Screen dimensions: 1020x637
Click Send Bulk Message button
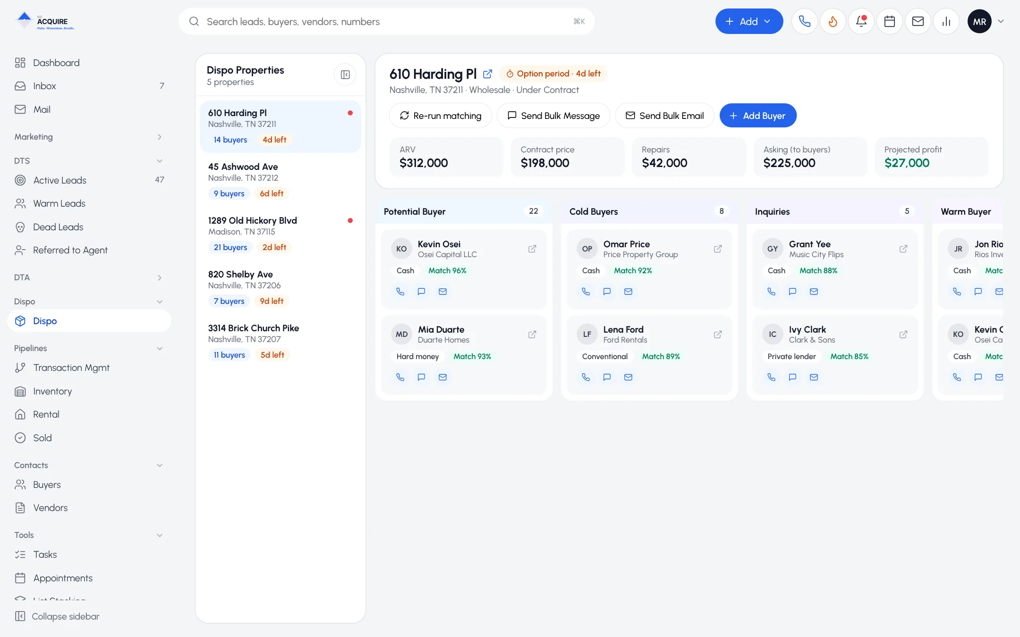pos(553,116)
